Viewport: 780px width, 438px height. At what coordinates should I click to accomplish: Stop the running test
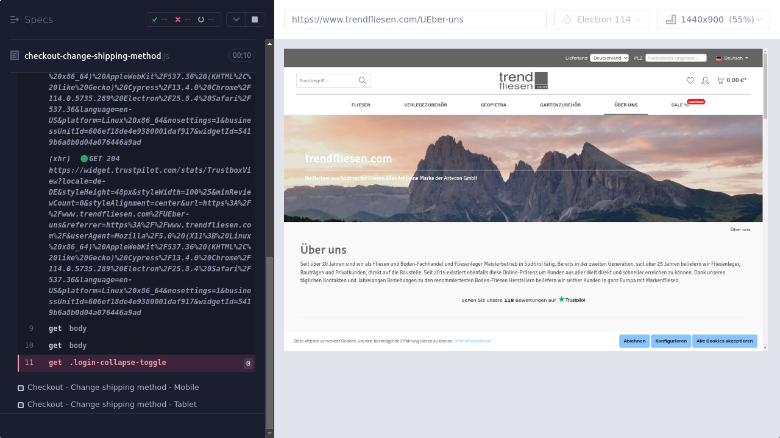(255, 19)
